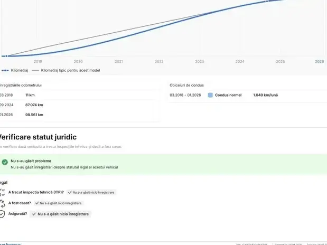Click the 'A fost casat?' result badge
The height and width of the screenshot is (245, 327).
(x=59, y=203)
